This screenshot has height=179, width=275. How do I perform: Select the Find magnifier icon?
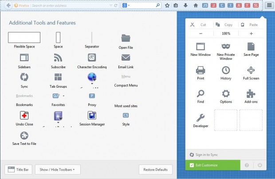coord(200,93)
